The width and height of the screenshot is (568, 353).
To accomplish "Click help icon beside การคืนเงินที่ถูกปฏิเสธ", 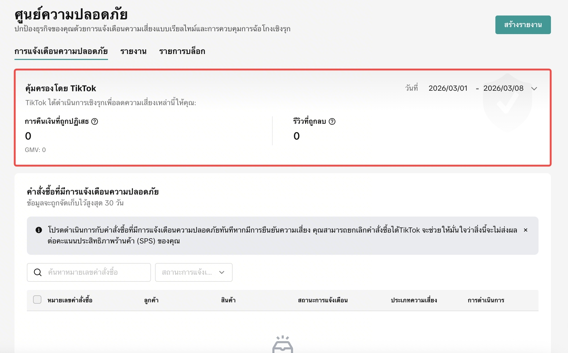I will coord(95,121).
